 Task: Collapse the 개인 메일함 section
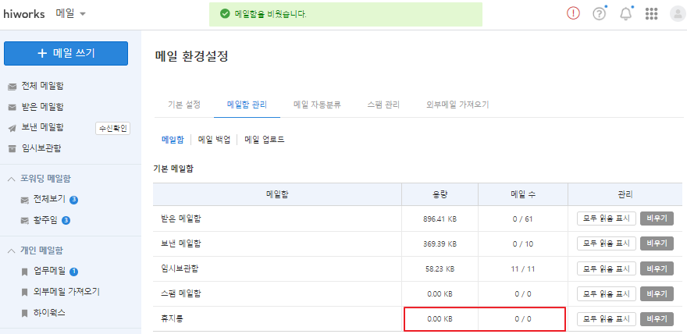click(12, 250)
